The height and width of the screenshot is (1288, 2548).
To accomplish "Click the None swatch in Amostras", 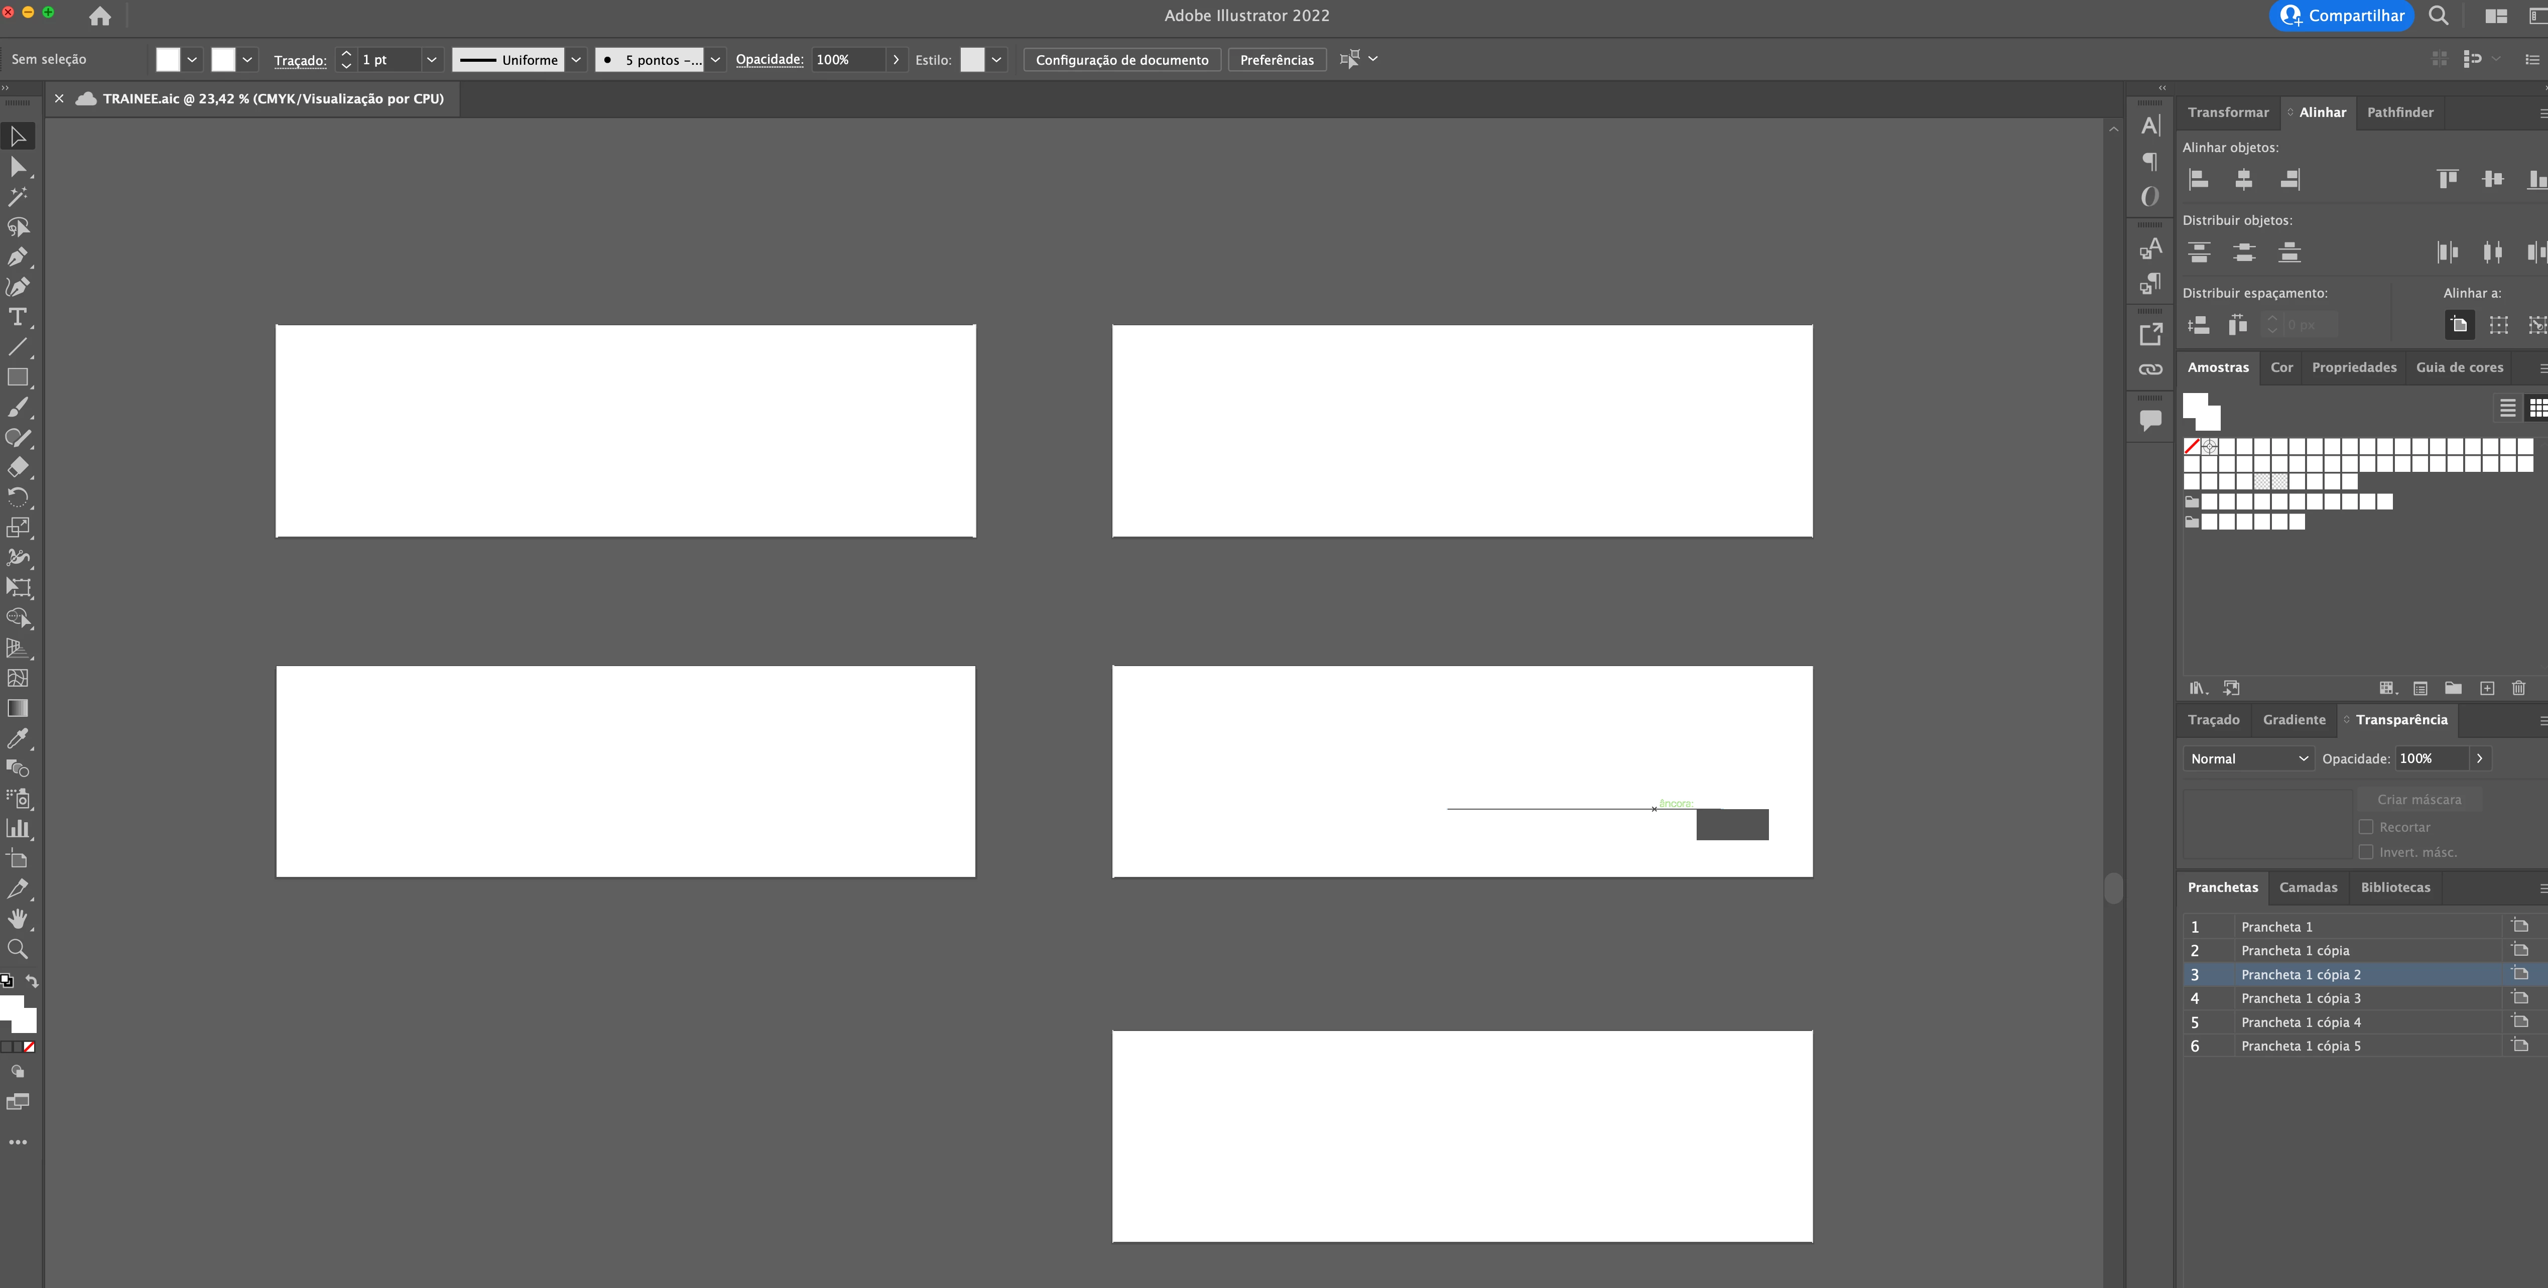I will point(2192,446).
